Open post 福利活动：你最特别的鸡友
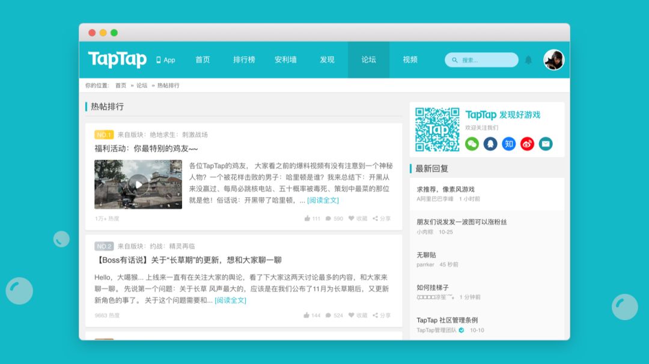The image size is (649, 364). point(146,148)
